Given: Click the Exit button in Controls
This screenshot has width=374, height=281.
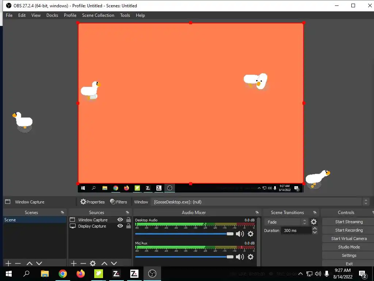Looking at the screenshot, I should coord(349,264).
